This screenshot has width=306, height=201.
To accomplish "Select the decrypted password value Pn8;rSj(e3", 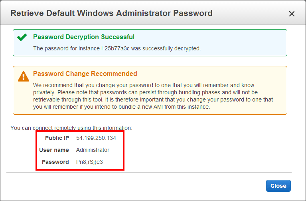I will pos(92,162).
